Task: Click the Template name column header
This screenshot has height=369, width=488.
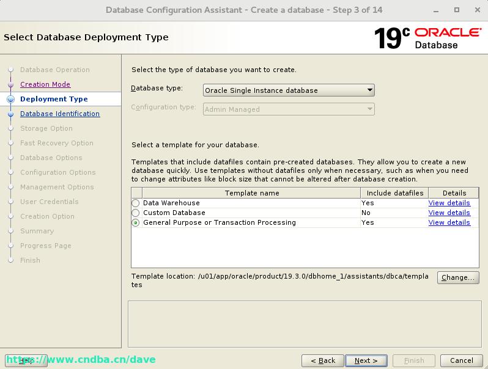Action: [x=251, y=193]
